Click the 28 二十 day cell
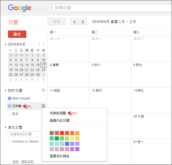Screen dimensions: 172x165 tap(68, 49)
